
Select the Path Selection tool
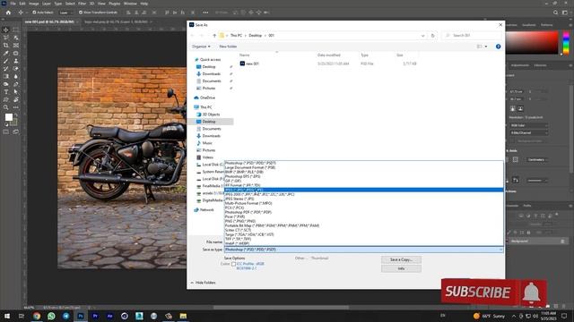point(16,92)
